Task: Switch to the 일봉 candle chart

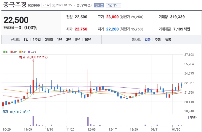Action: coord(147,40)
